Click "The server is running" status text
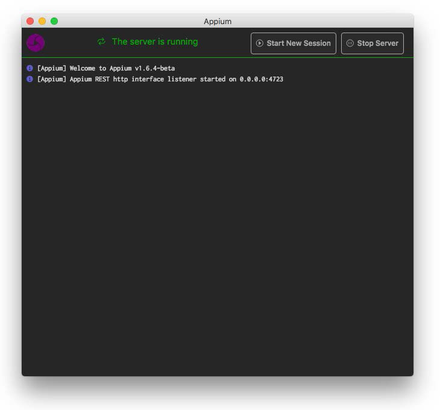This screenshot has height=410, width=440. tap(154, 42)
